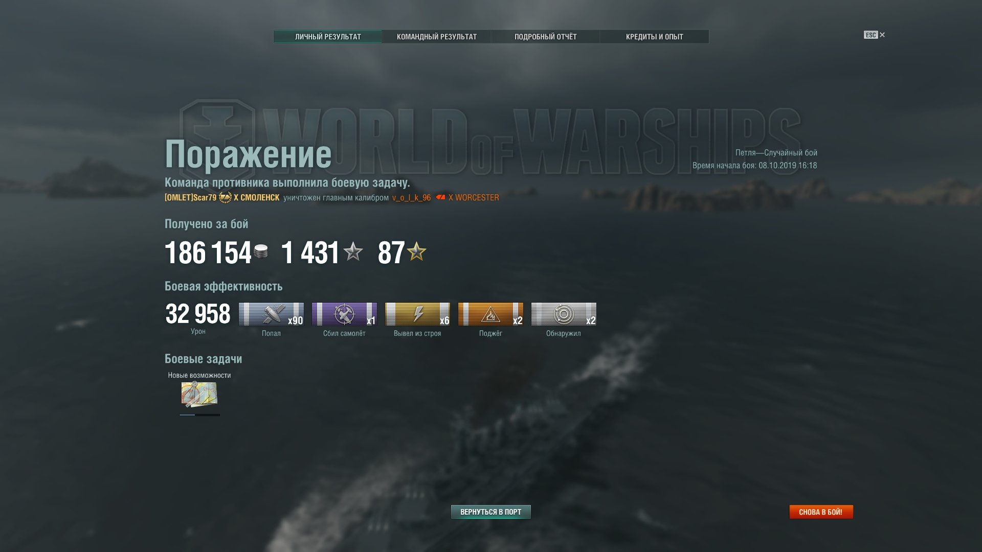Click the silver credits coin icon
Image resolution: width=982 pixels, height=552 pixels.
click(x=261, y=251)
